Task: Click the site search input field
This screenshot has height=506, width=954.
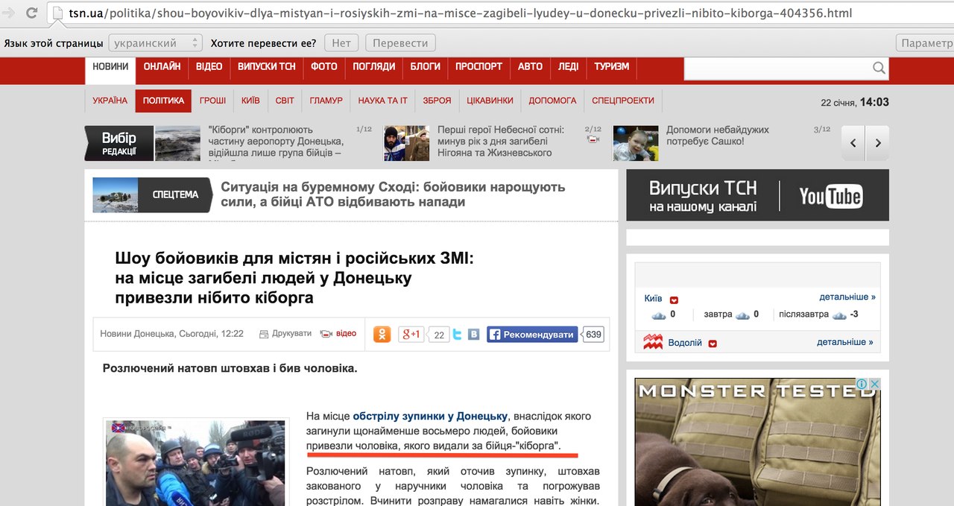Action: pos(778,69)
